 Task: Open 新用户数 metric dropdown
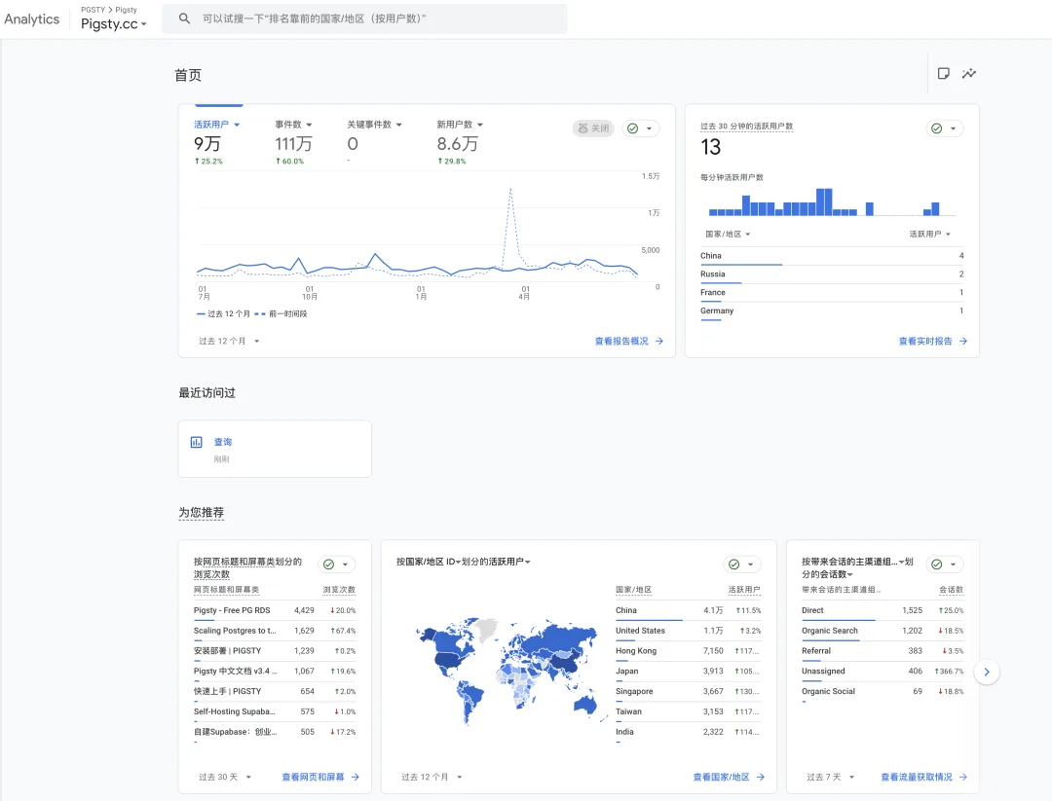coord(460,125)
